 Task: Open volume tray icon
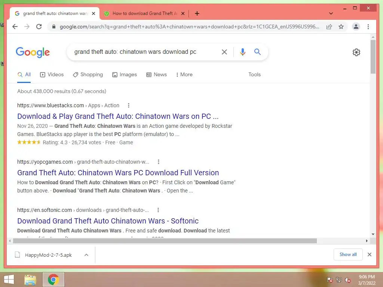point(348,280)
